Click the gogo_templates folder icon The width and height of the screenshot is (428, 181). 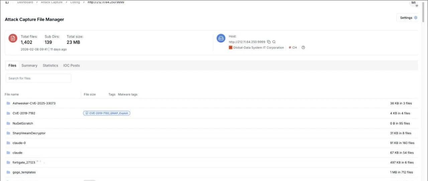(8, 172)
